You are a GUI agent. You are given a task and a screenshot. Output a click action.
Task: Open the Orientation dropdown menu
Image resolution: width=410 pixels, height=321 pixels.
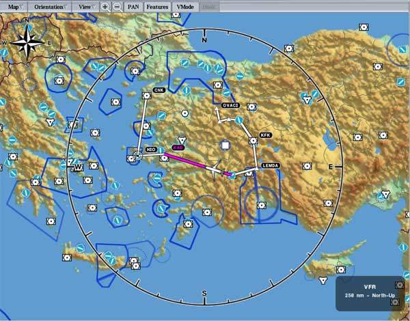click(51, 6)
